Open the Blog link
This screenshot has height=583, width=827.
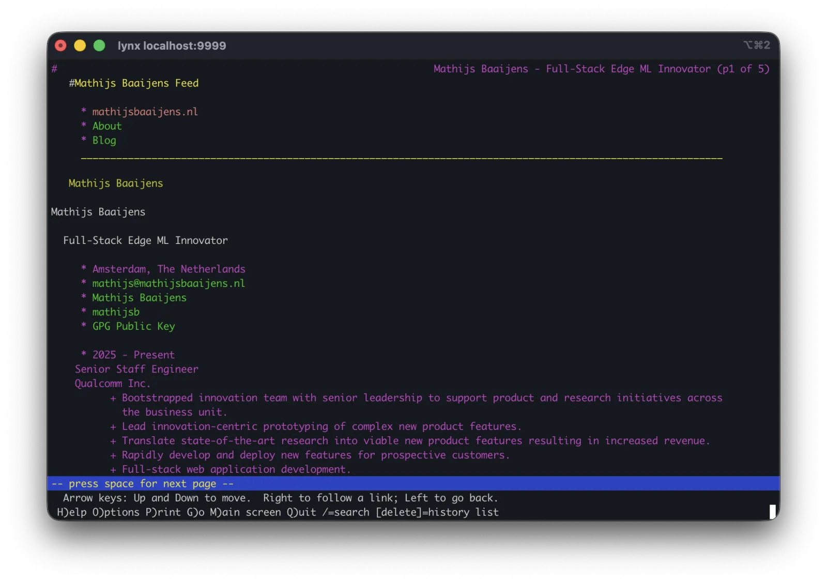point(103,140)
